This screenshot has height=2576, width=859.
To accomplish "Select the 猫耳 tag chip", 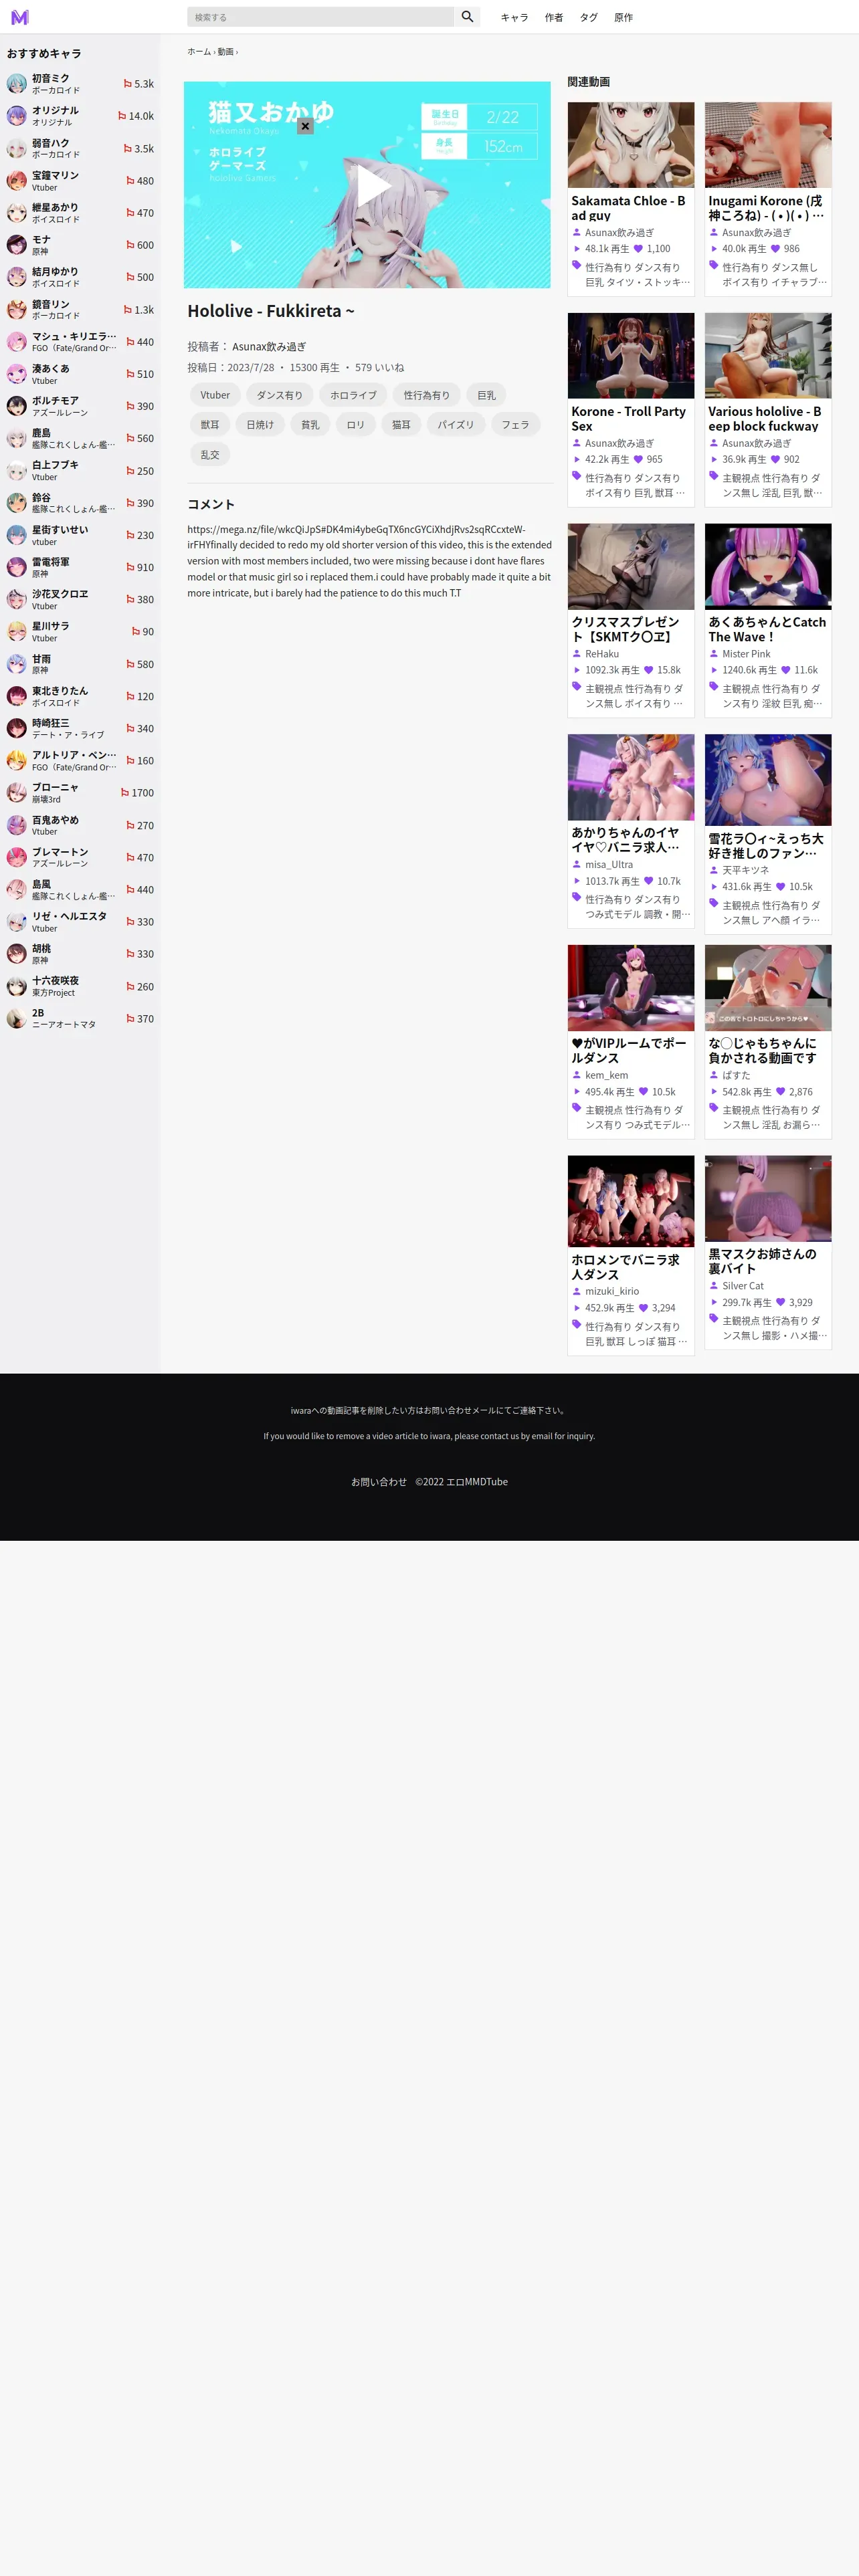I will coord(401,425).
